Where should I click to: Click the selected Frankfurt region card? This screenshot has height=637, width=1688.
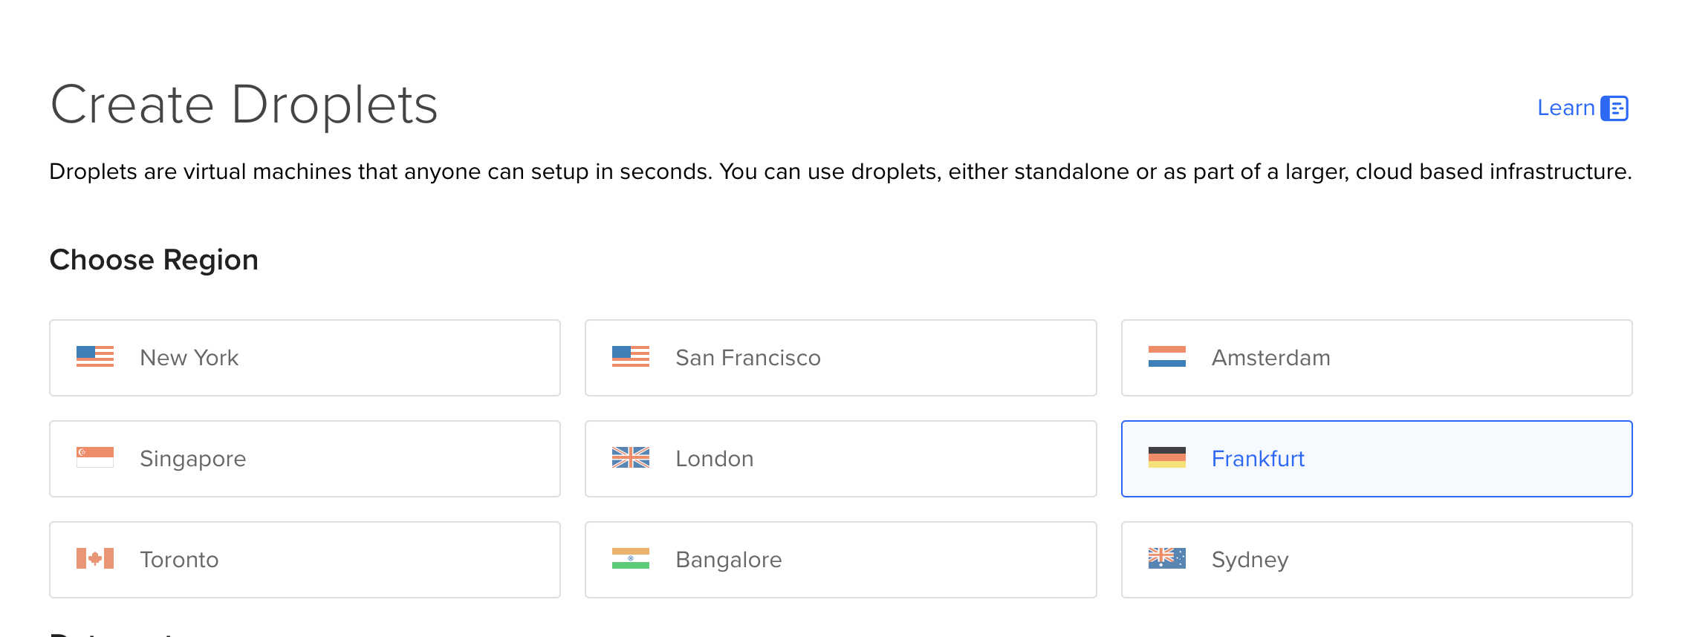(x=1377, y=459)
